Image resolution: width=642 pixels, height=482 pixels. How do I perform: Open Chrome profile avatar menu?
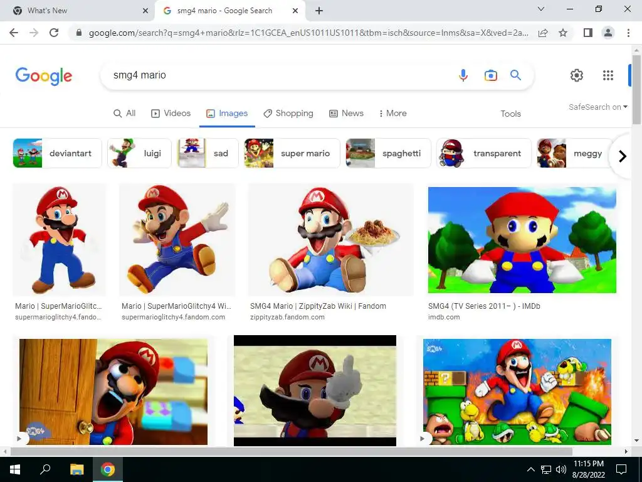608,33
